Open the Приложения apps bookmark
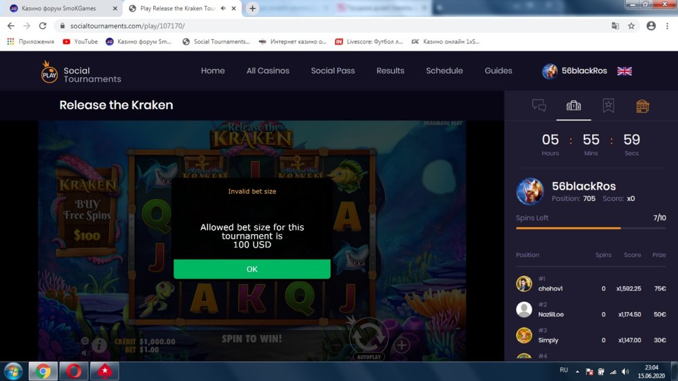Screen dimensions: 678x381 tap(31, 41)
